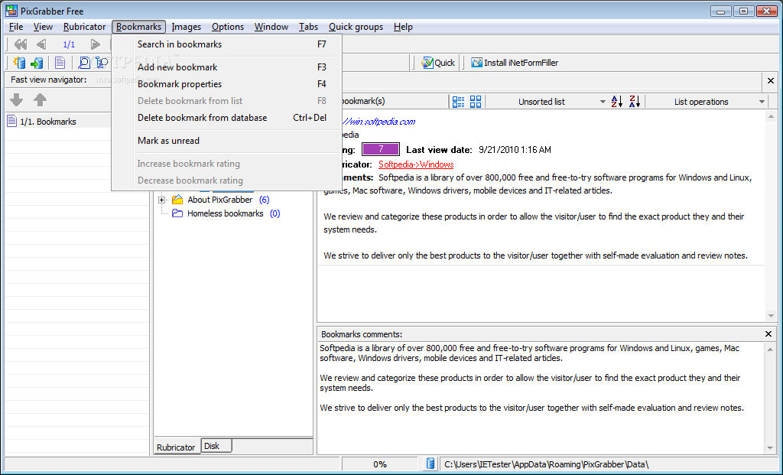This screenshot has height=475, width=783.
Task: Open the Help menu
Action: 403,27
